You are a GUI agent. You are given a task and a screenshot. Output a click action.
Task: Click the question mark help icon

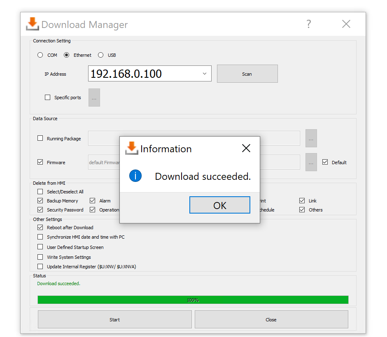[x=309, y=24]
